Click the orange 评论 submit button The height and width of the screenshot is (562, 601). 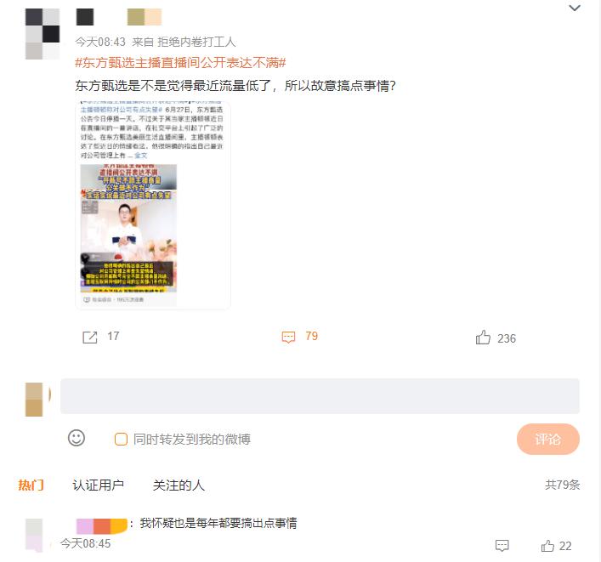[x=547, y=439]
